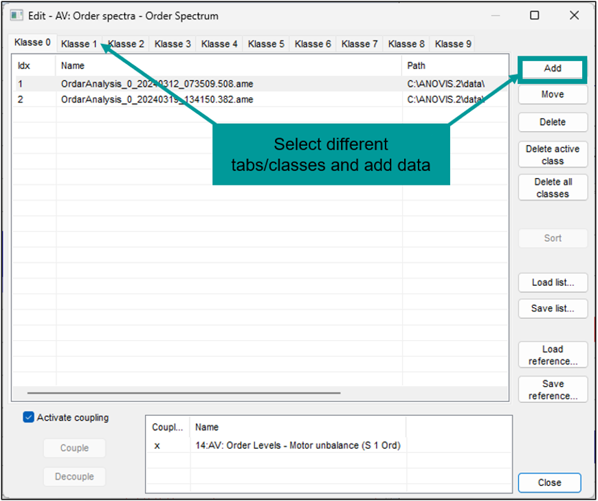The image size is (598, 501).
Task: Switch to the Klasse 1 tab
Action: tap(79, 44)
